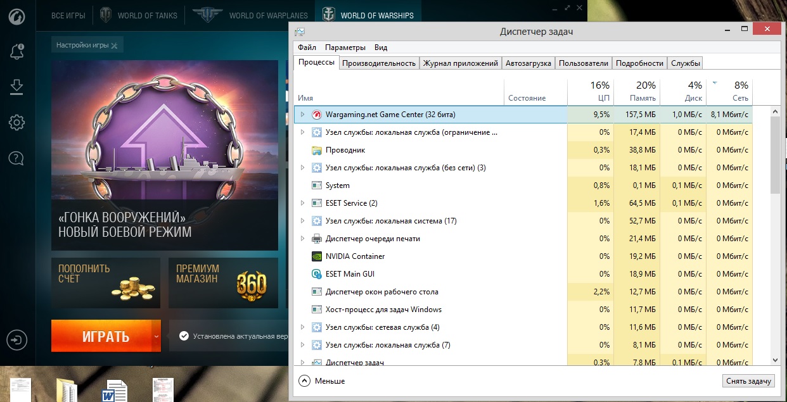Viewport: 787px width, 402px height.
Task: Close the Настройки игры tab
Action: 114,46
